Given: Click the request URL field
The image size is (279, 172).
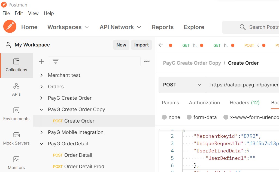Looking at the screenshot, I should (x=242, y=85).
